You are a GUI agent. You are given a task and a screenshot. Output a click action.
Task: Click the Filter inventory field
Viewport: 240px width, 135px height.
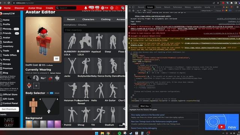pos(94,30)
